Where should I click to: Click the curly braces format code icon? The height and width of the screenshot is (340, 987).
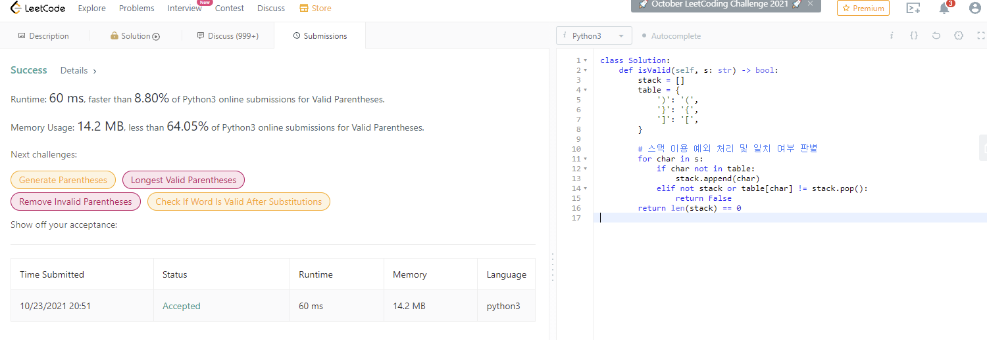914,35
